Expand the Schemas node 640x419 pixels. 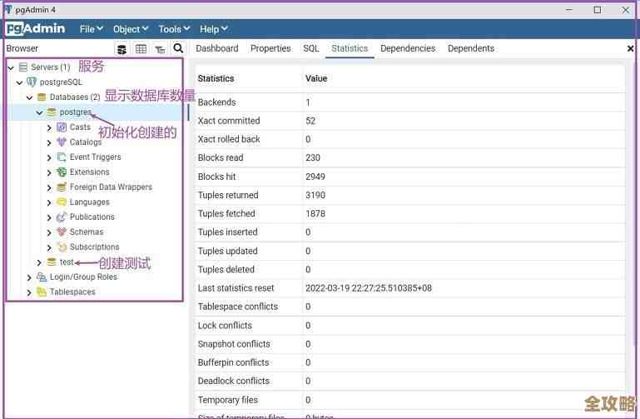pos(49,232)
